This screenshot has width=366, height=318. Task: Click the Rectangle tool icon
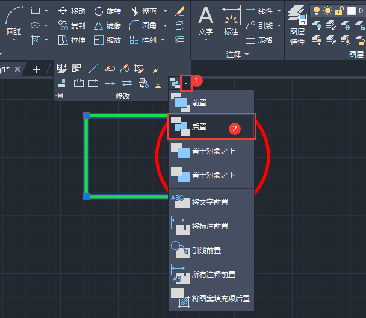click(x=36, y=11)
